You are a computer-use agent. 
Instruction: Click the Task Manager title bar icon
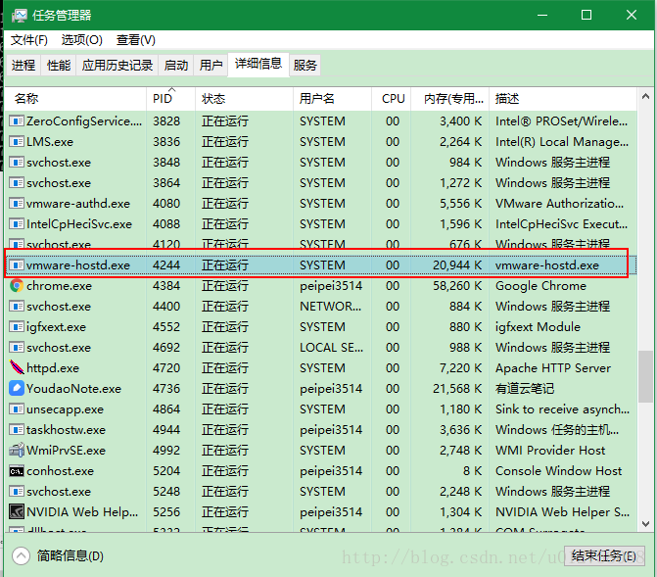(x=20, y=16)
